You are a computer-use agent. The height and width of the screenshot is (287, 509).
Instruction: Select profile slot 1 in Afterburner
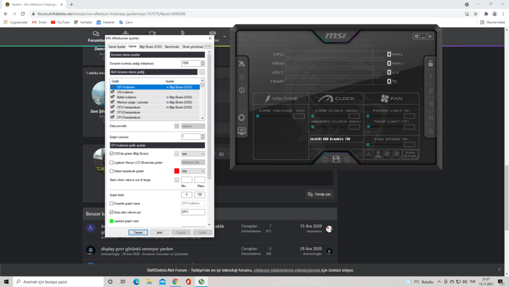pos(430,77)
